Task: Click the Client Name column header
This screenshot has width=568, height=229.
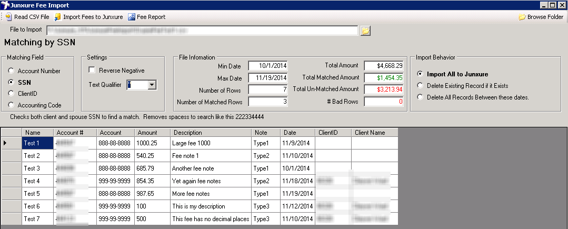Action: [x=375, y=132]
